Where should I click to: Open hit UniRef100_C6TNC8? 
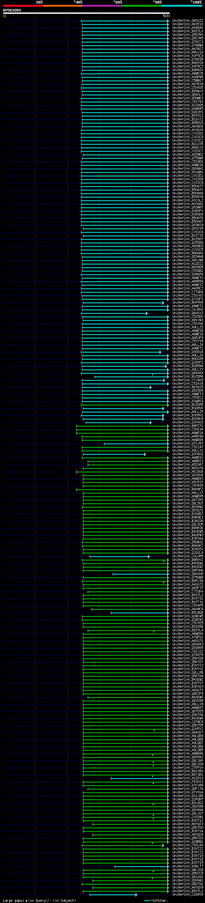click(188, 722)
